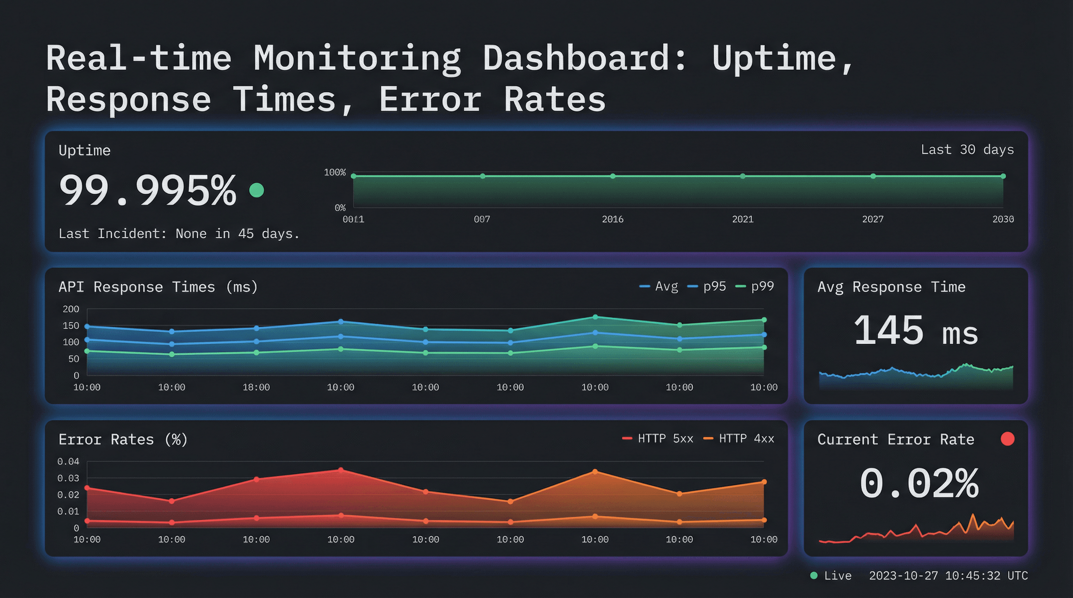Click the green uptime status dot
The width and height of the screenshot is (1073, 598).
click(x=257, y=190)
